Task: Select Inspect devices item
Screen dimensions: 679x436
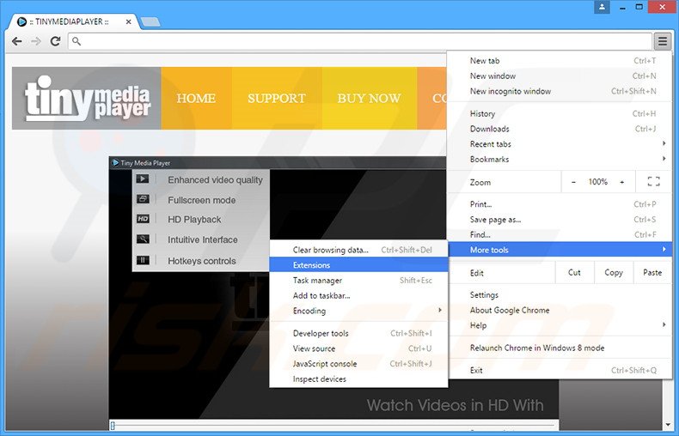Action: coord(358,378)
